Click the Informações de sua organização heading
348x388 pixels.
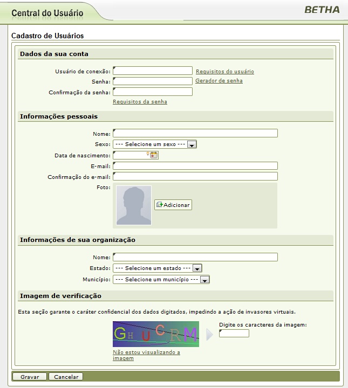[x=78, y=240]
